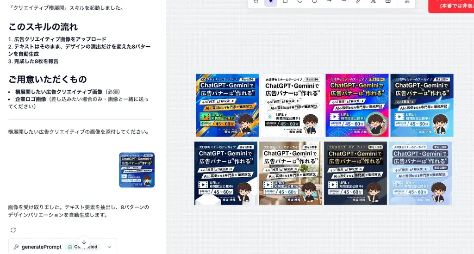
Task: Expand the generatePrompt step chevron
Action: [109, 247]
